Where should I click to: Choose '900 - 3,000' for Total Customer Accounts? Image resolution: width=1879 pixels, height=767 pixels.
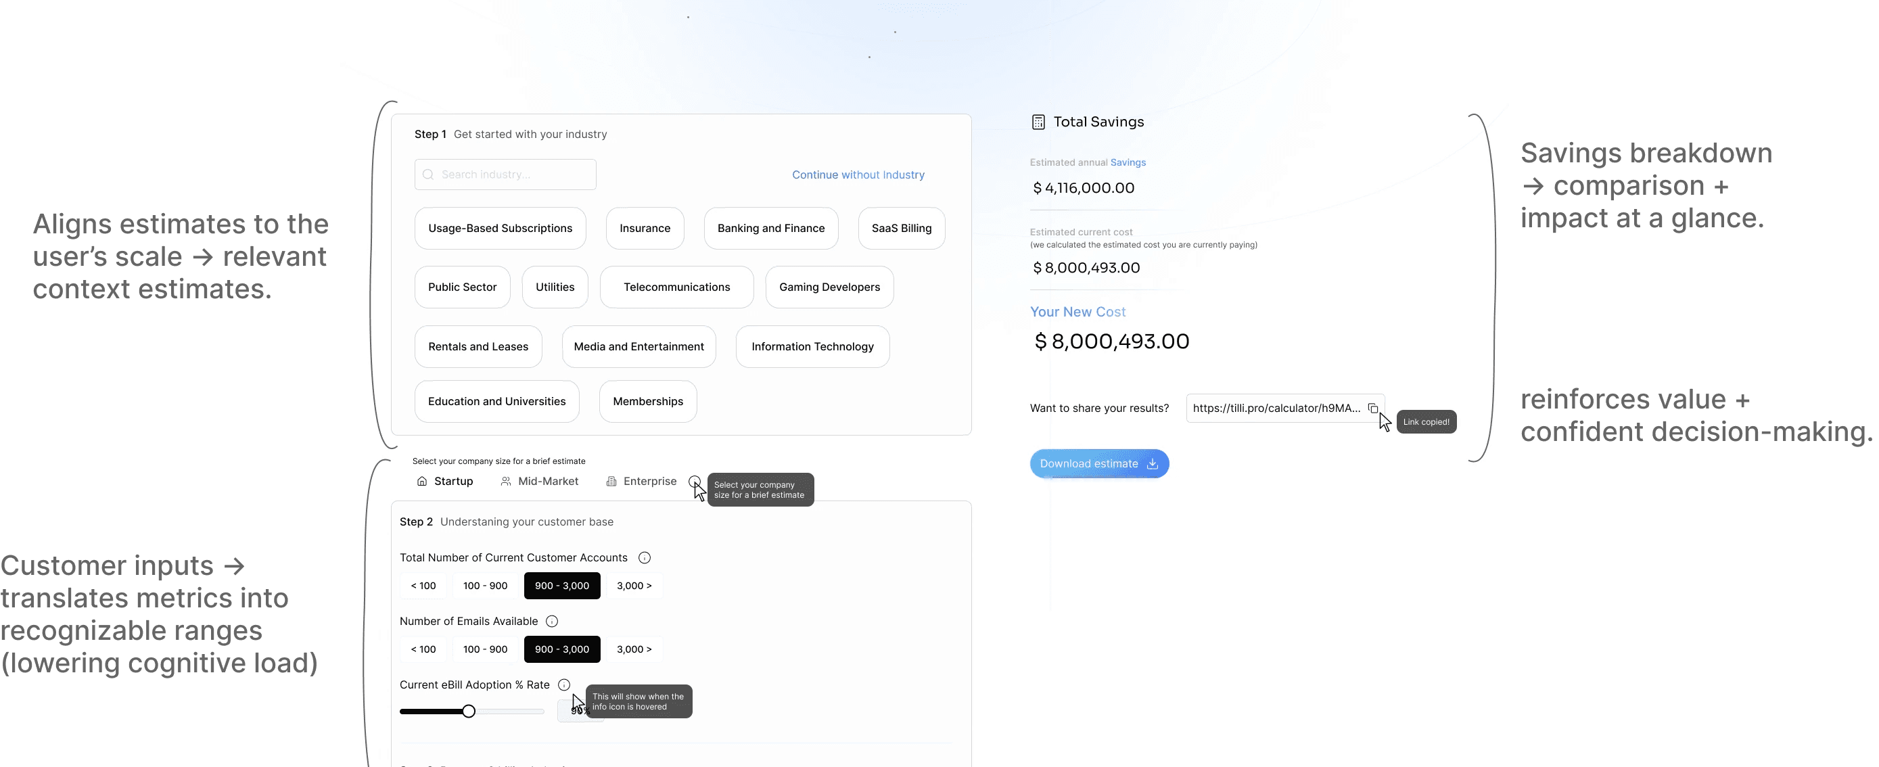click(561, 586)
